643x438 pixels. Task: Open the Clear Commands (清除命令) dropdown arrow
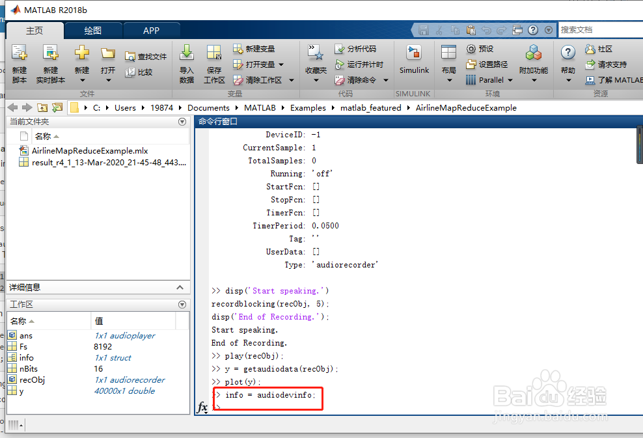click(386, 80)
